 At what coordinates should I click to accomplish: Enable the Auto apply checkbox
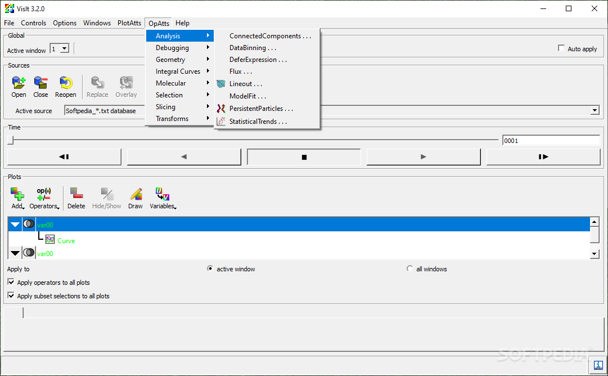coord(561,48)
